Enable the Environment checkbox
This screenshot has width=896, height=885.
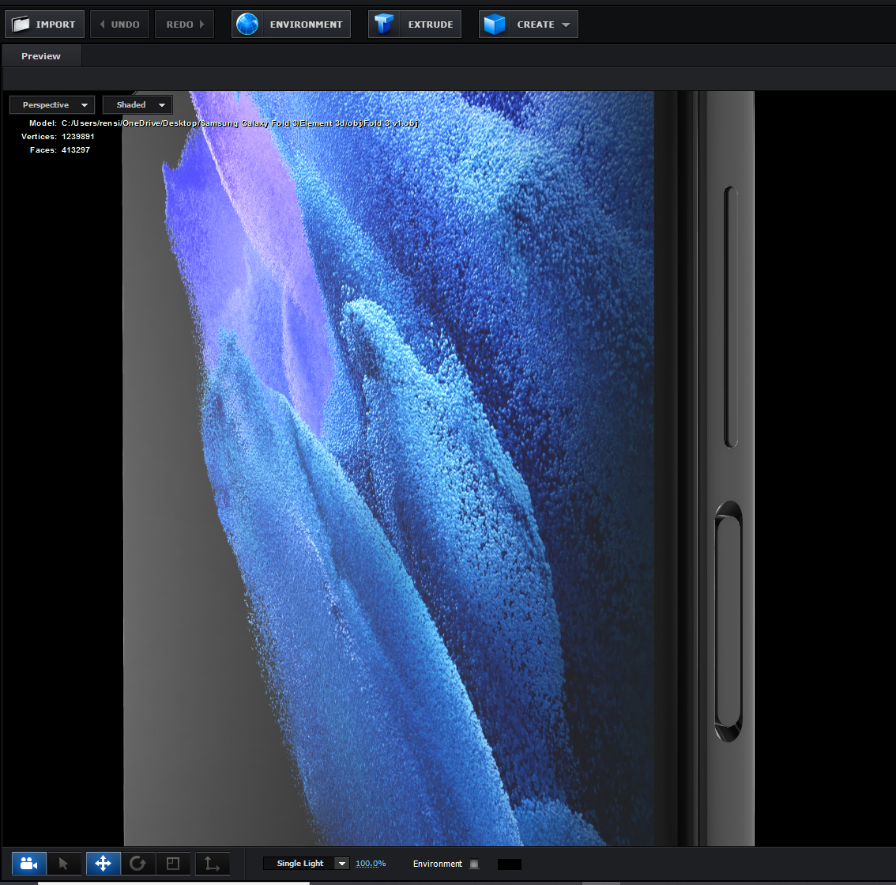tap(474, 864)
